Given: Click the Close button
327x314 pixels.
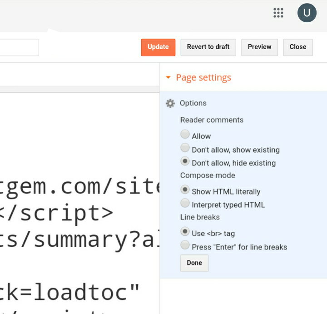Looking at the screenshot, I should (298, 47).
